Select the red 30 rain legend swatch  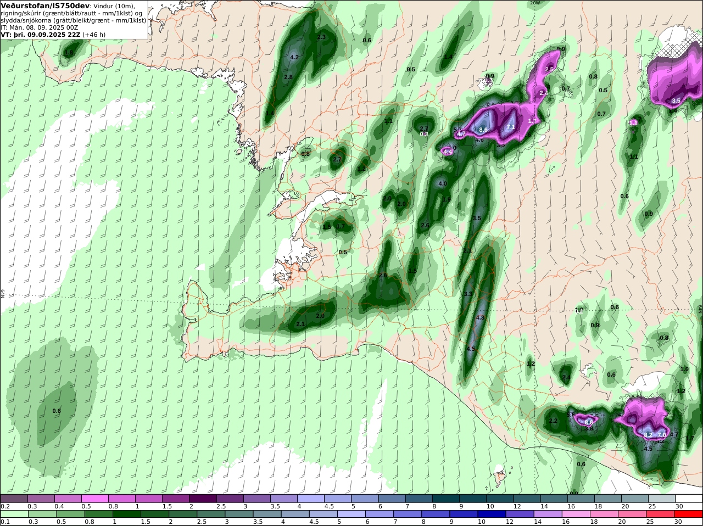click(x=688, y=514)
